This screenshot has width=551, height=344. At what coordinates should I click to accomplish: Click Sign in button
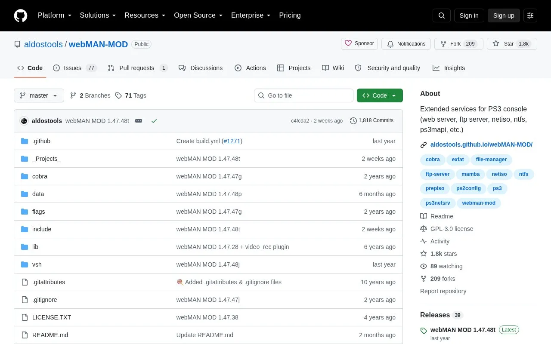[469, 15]
